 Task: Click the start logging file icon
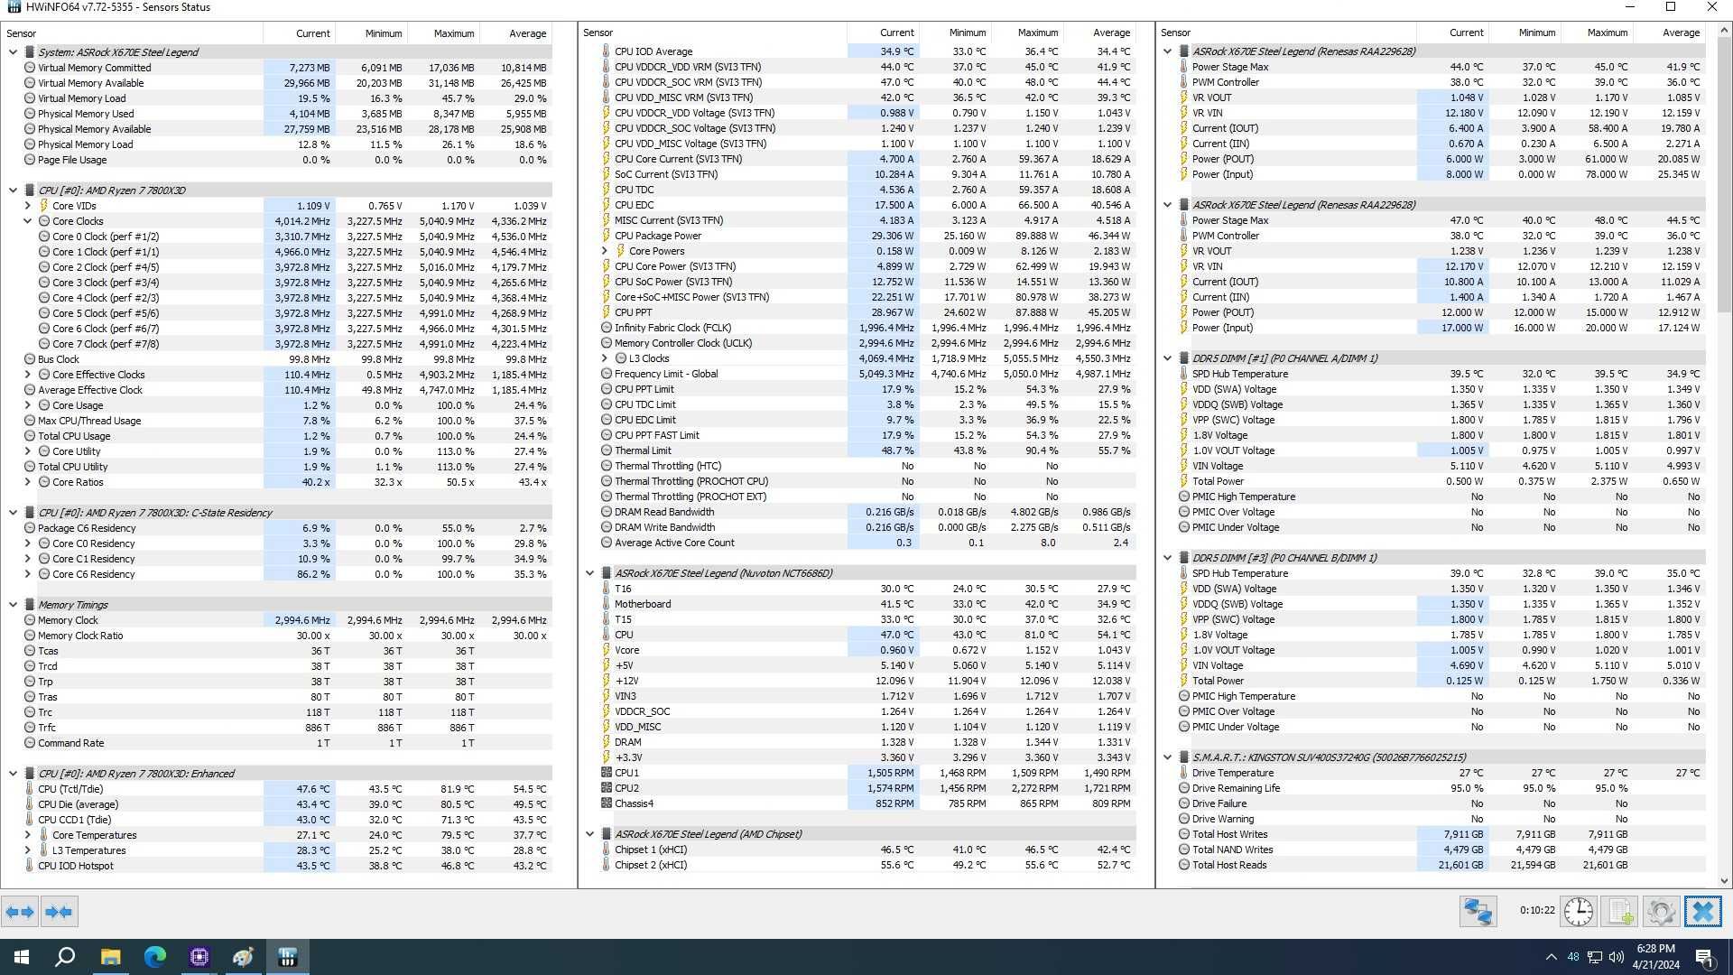pyautogui.click(x=1620, y=912)
